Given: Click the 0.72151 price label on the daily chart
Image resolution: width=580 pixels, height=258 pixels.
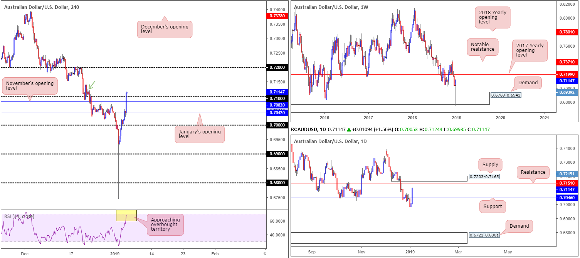Looking at the screenshot, I should [x=567, y=174].
